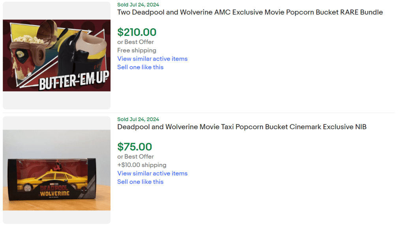
Task: Click the 'or Best Offer' text on the Taxi listing
Action: coord(135,156)
